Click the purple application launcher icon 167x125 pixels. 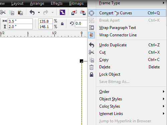[62, 12]
